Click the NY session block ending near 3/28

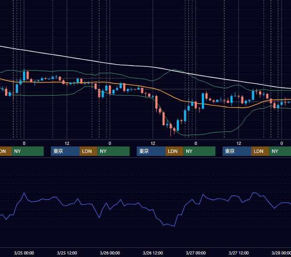click(x=280, y=151)
